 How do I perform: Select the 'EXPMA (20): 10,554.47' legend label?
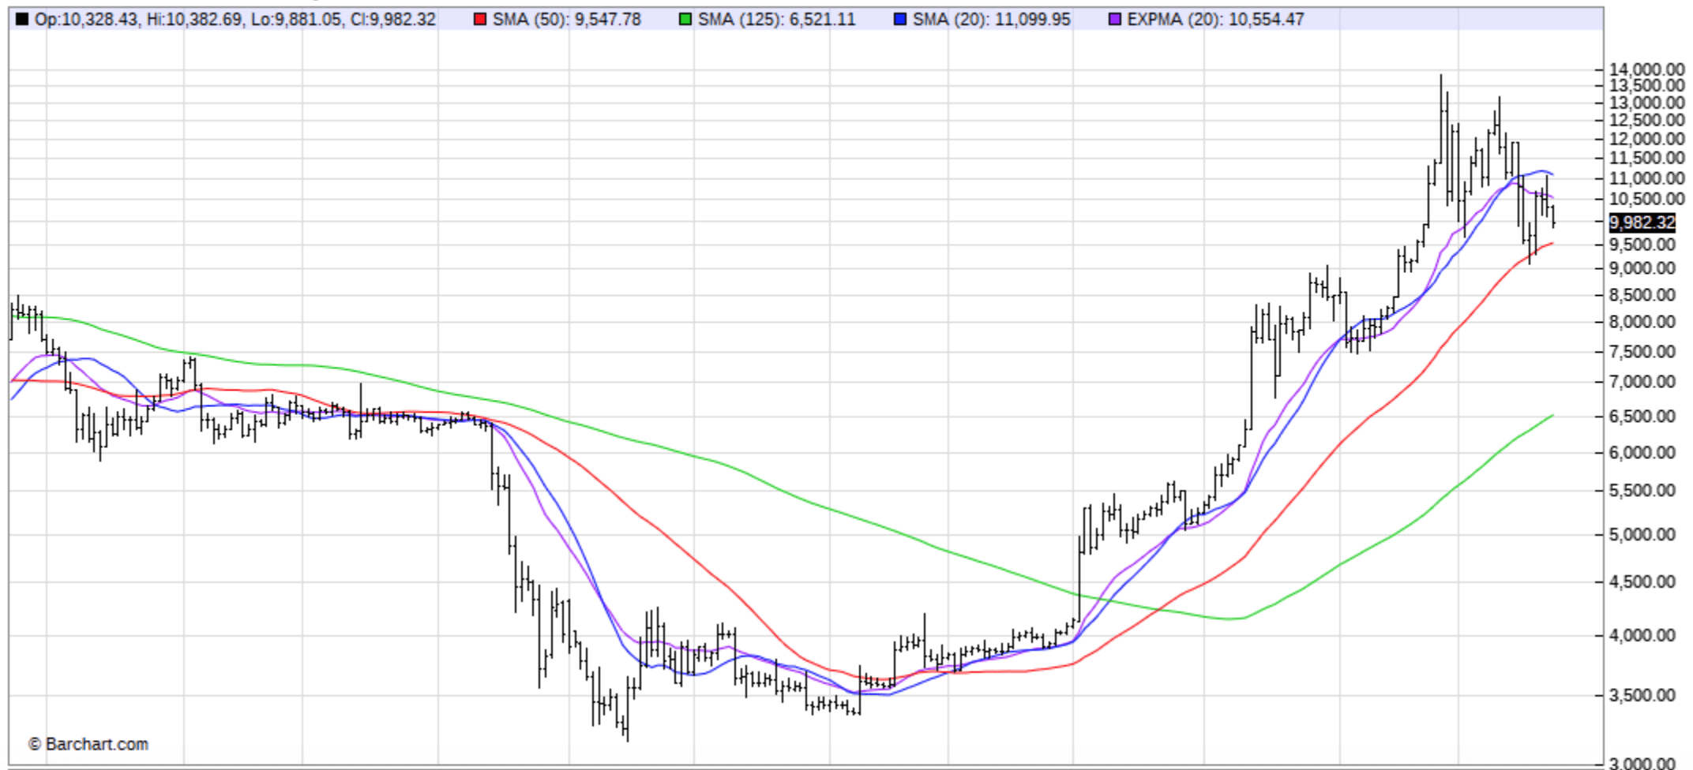1216,19
